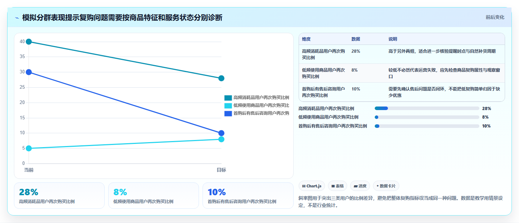
Task: Click the 5 data point at 当前
Action: pos(29,148)
